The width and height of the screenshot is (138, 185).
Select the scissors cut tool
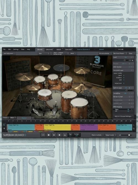pos(4,128)
